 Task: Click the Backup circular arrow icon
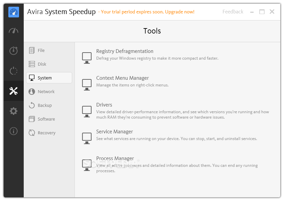tap(32, 105)
